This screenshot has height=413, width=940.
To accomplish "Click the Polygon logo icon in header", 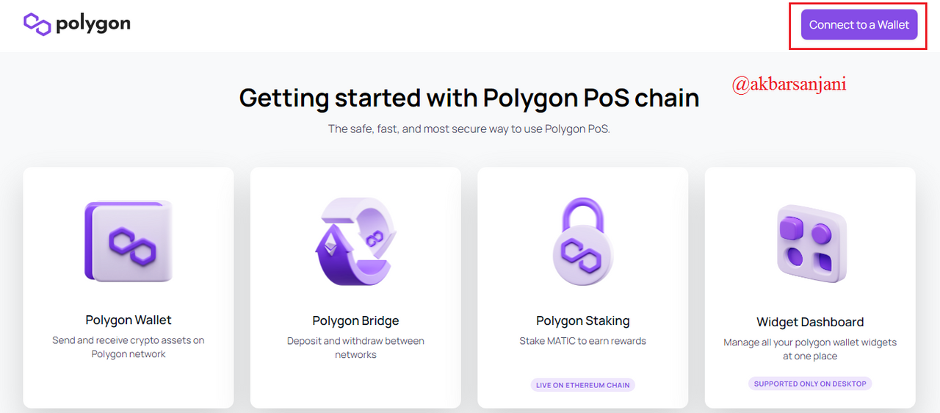I will coord(37,24).
